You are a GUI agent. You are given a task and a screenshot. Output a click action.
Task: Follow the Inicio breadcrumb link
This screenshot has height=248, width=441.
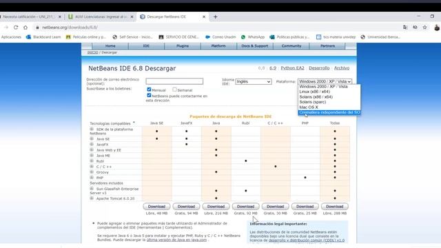[x=92, y=52]
